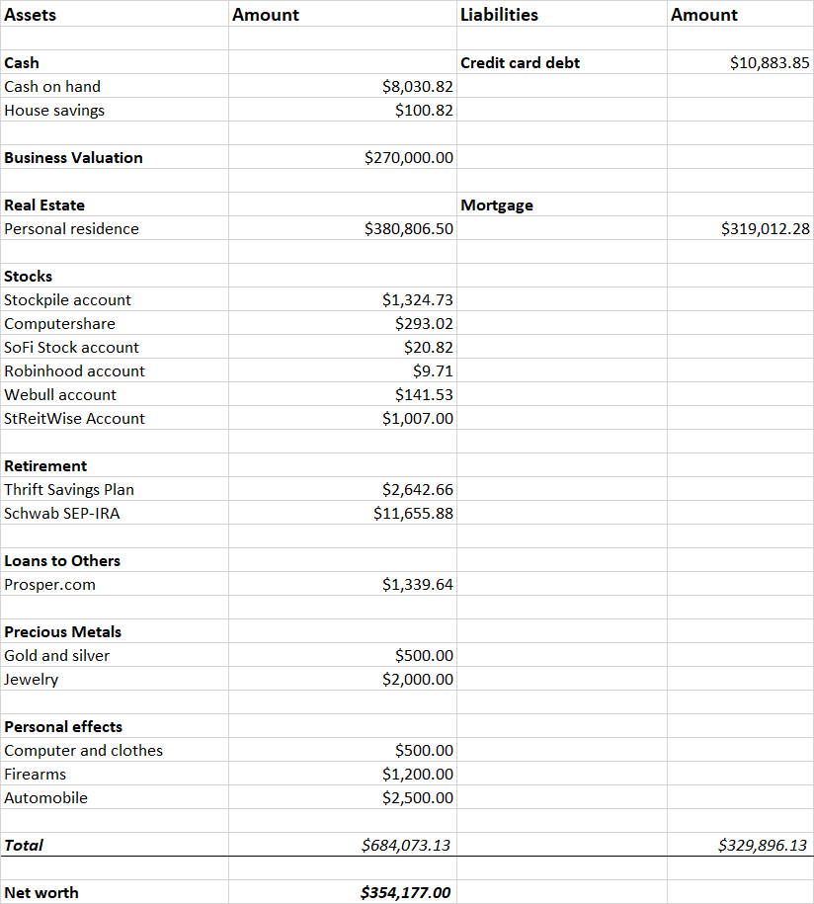Click the Schwab SEP-IRA label
Viewport: 814px width, 904px height.
pyautogui.click(x=61, y=513)
